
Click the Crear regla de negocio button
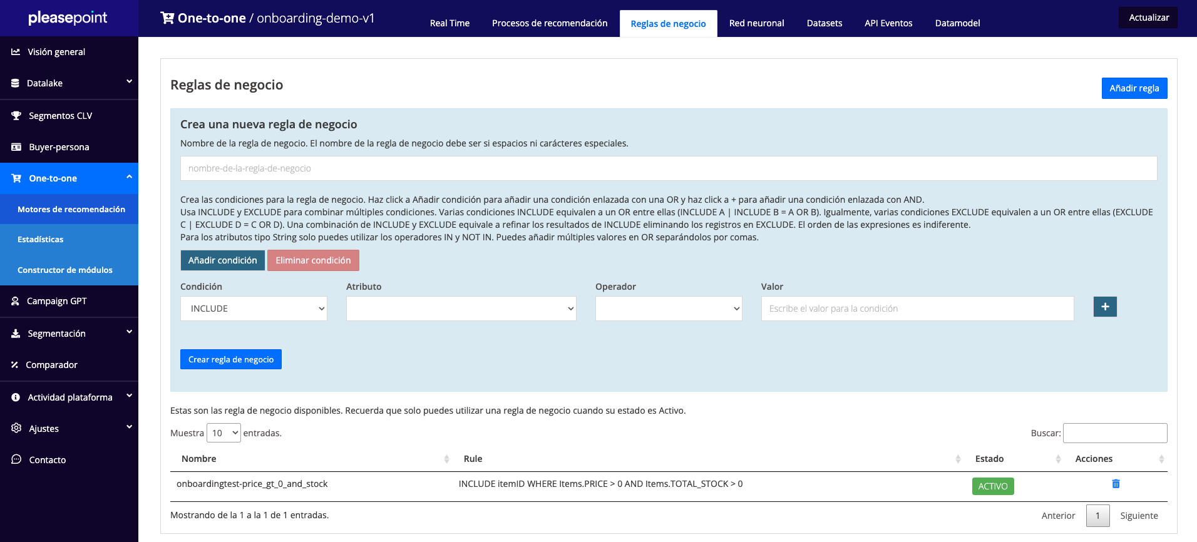pyautogui.click(x=230, y=359)
